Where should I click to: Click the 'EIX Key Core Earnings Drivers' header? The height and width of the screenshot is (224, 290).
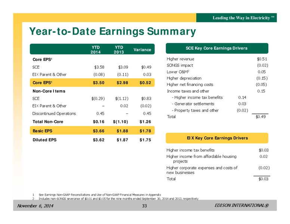tap(217, 138)
